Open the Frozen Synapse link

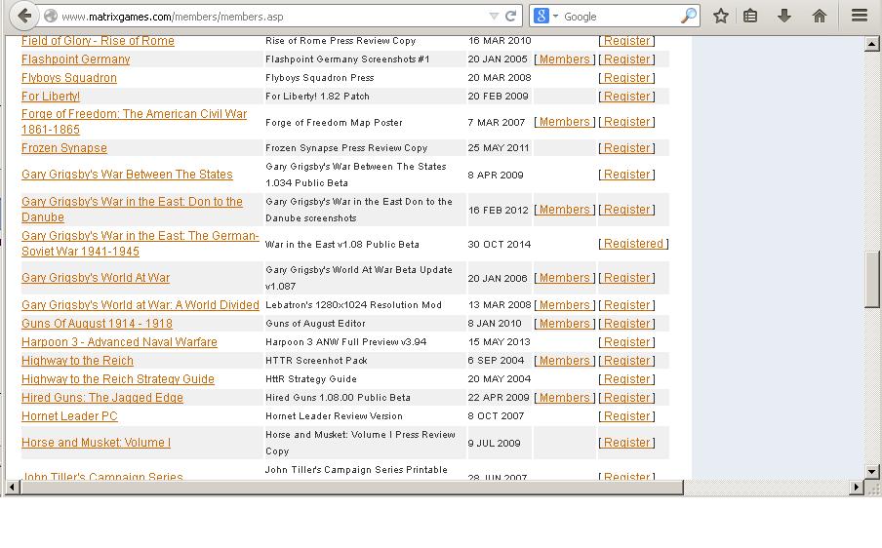[x=64, y=148]
